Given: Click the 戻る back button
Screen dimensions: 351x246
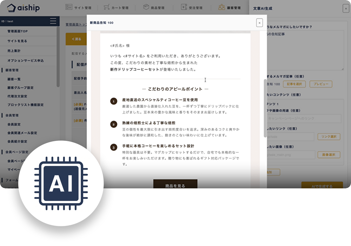Looking at the screenshot, I should tap(76, 39).
